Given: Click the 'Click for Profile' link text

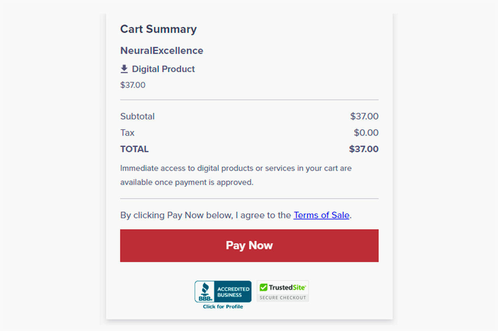Looking at the screenshot, I should pos(223,307).
